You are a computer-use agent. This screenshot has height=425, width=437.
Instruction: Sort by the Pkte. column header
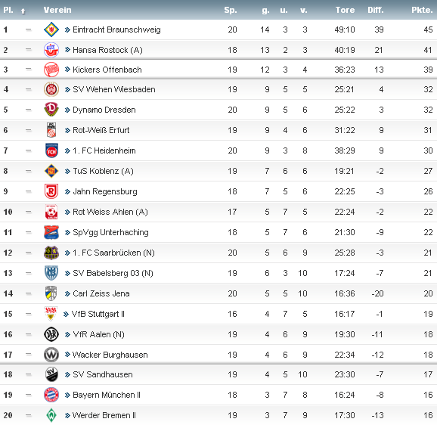point(422,10)
